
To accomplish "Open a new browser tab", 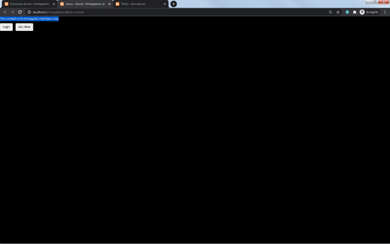I will pyautogui.click(x=174, y=4).
